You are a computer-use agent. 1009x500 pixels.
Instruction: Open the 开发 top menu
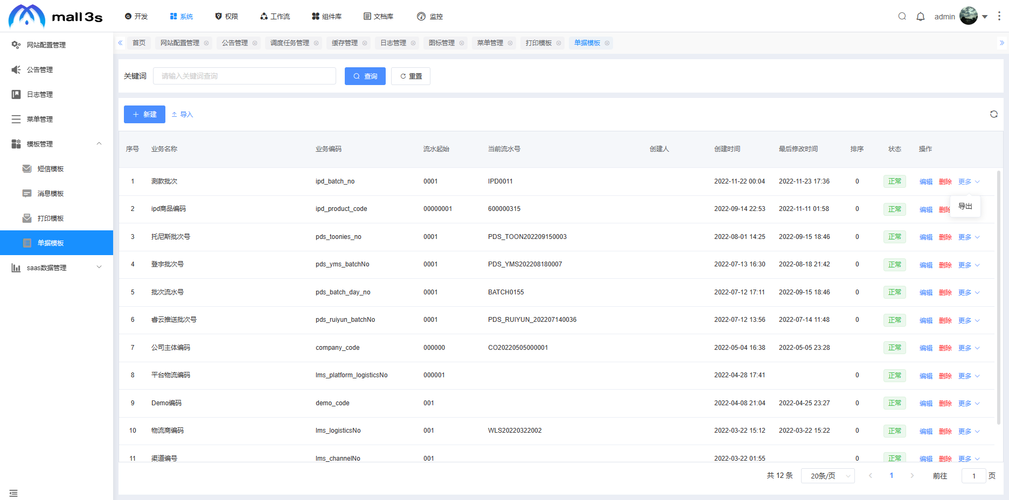point(136,17)
